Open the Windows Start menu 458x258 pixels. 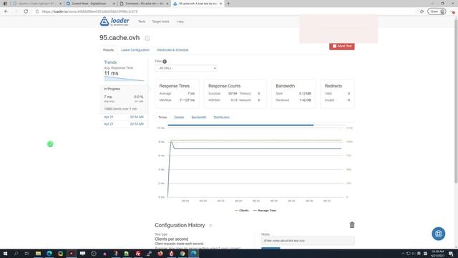5,254
